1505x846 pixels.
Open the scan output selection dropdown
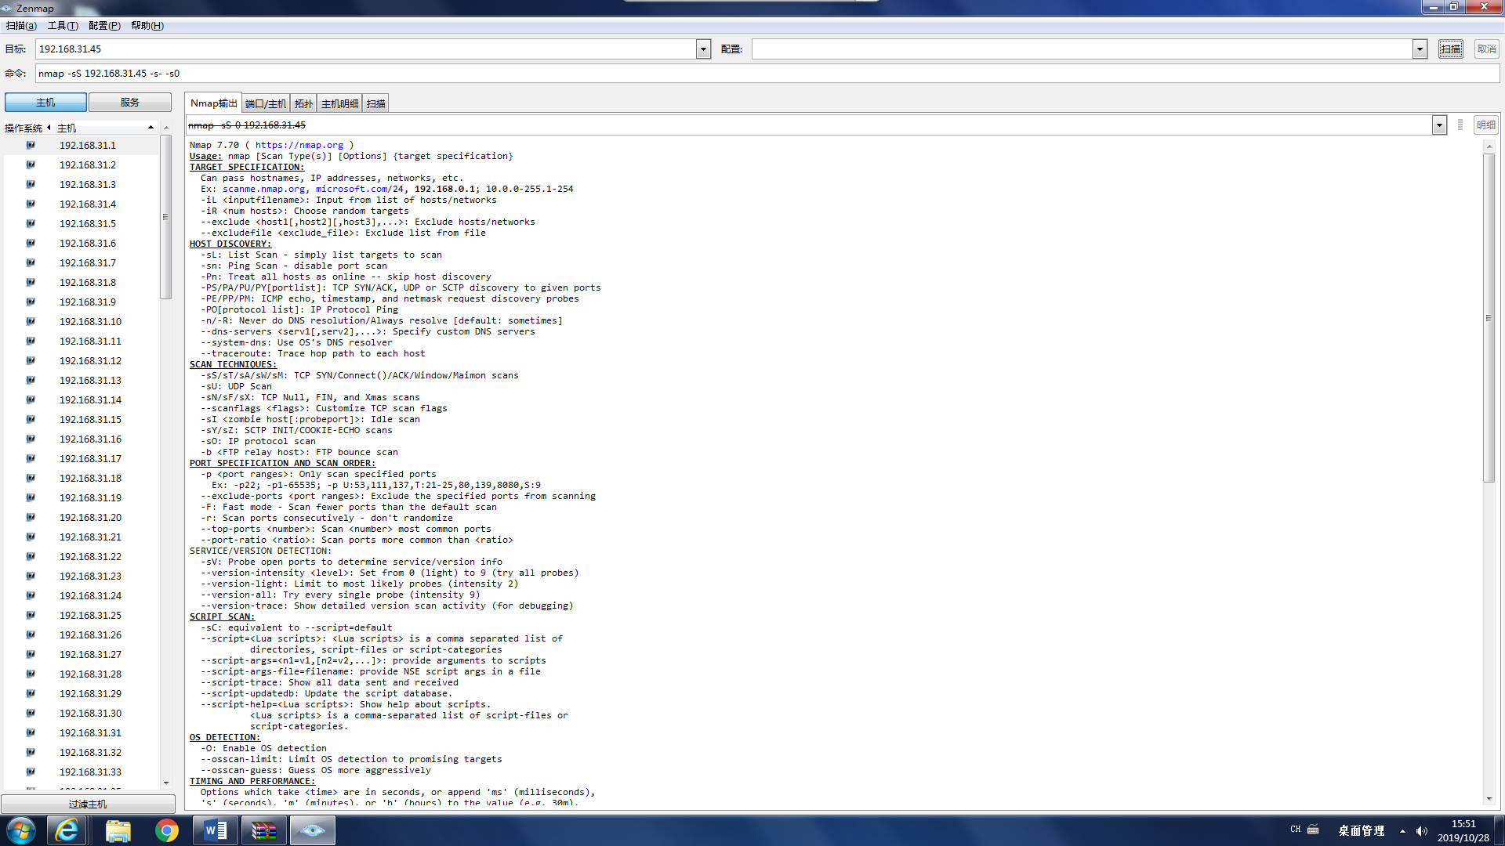click(x=1439, y=125)
